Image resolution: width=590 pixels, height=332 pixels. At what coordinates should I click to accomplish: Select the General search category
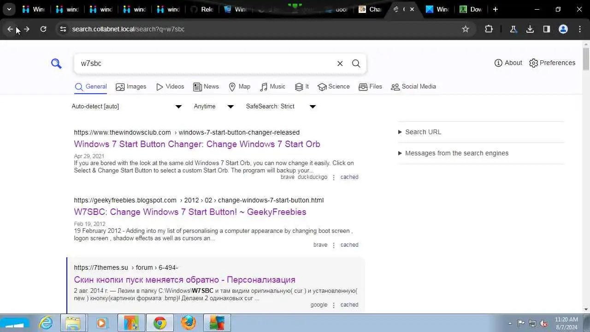click(91, 87)
